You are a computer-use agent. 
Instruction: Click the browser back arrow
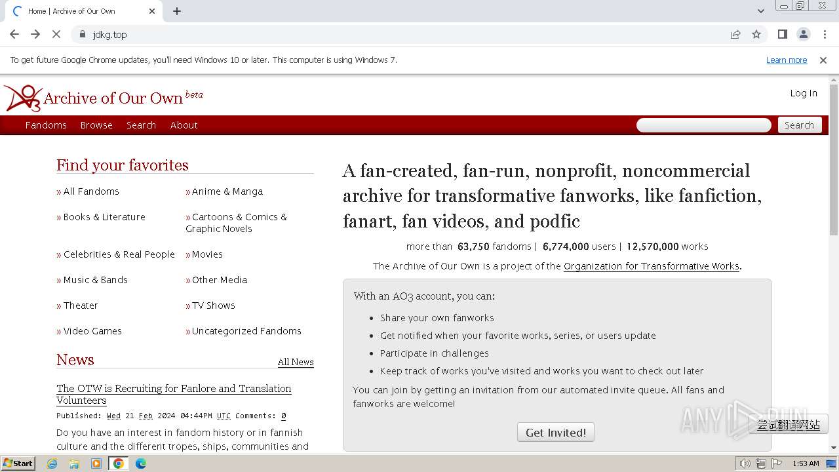[x=14, y=34]
